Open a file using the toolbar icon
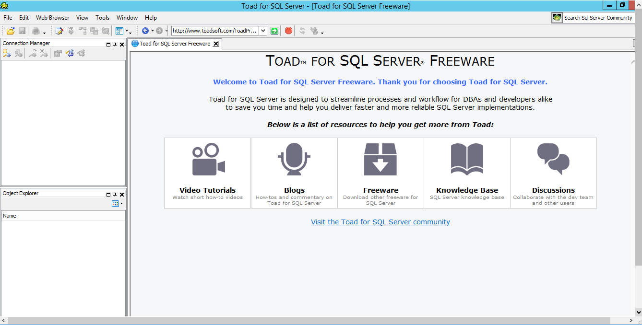The image size is (642, 325). (x=11, y=30)
